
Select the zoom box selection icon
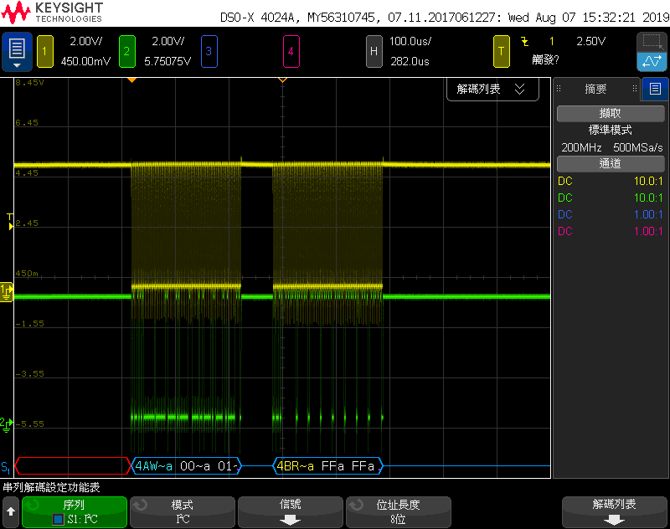(x=652, y=42)
